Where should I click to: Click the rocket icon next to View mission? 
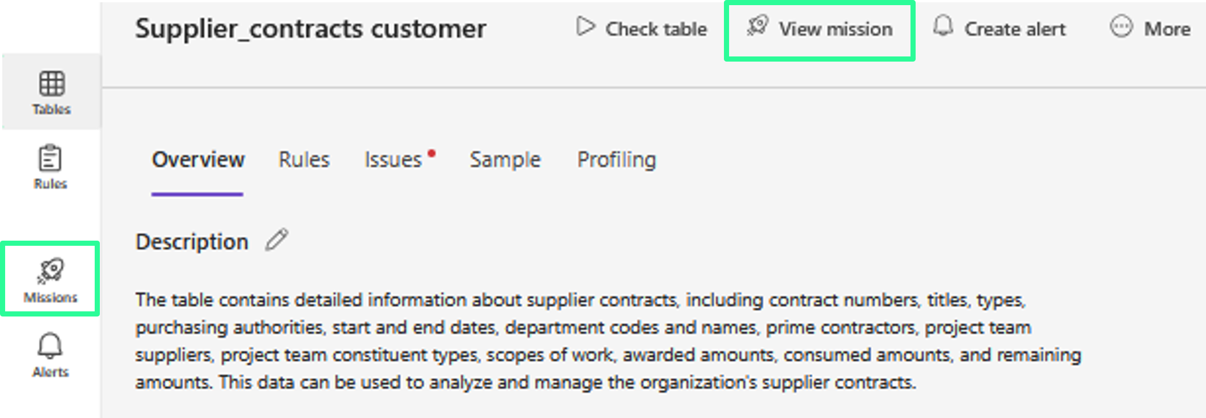click(758, 26)
